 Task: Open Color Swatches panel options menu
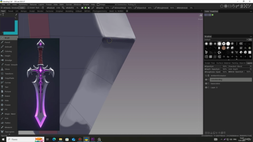coord(251,11)
